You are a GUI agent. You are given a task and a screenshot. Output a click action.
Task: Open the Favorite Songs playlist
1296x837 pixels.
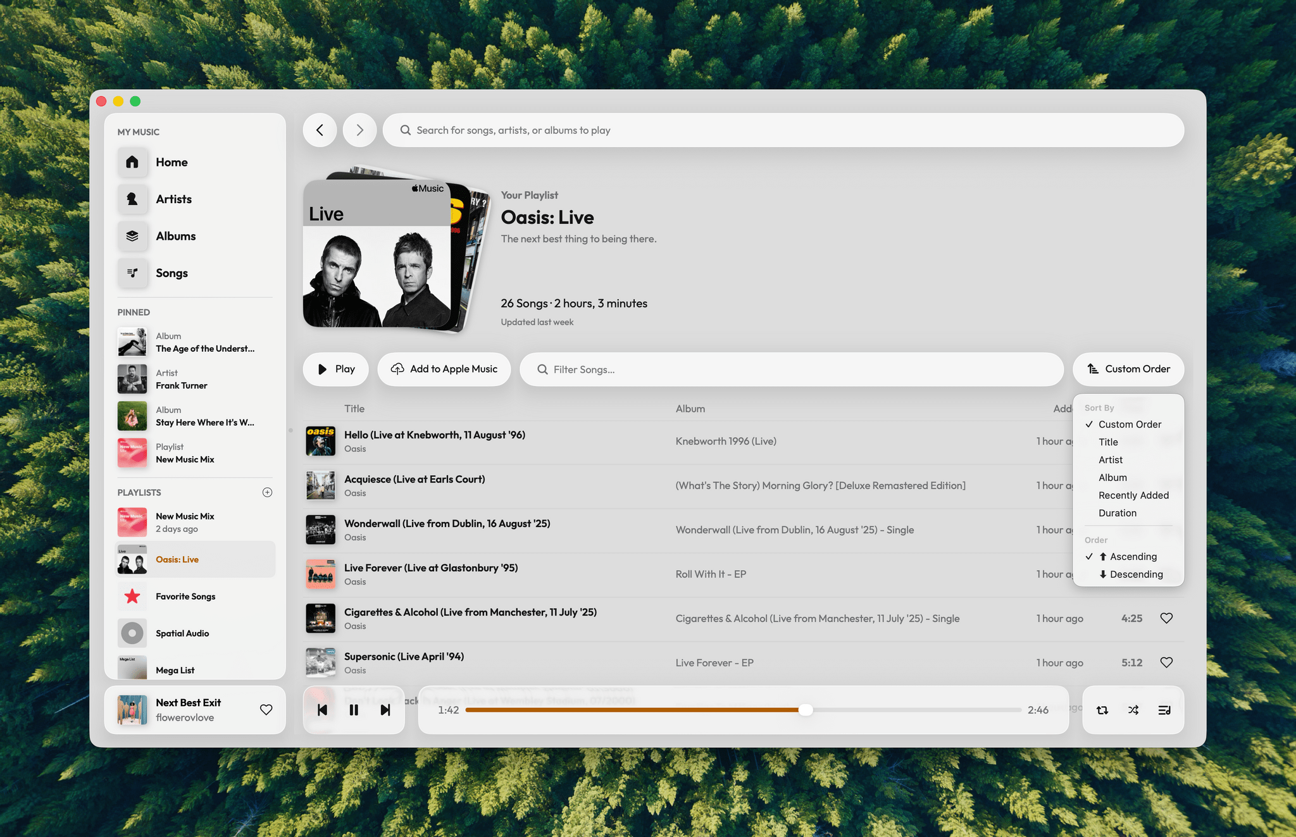[x=185, y=596]
